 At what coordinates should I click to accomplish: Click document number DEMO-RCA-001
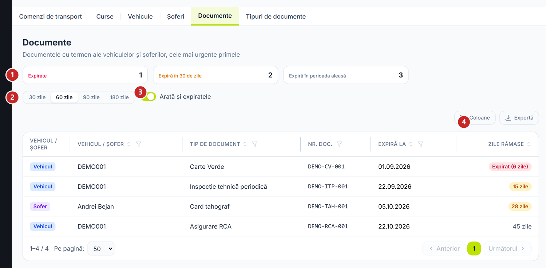pos(328,226)
